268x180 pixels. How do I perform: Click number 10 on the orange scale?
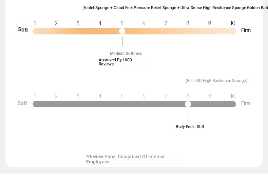point(233,23)
